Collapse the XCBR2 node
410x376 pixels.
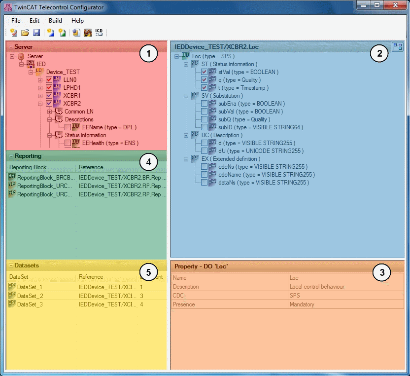[40, 104]
